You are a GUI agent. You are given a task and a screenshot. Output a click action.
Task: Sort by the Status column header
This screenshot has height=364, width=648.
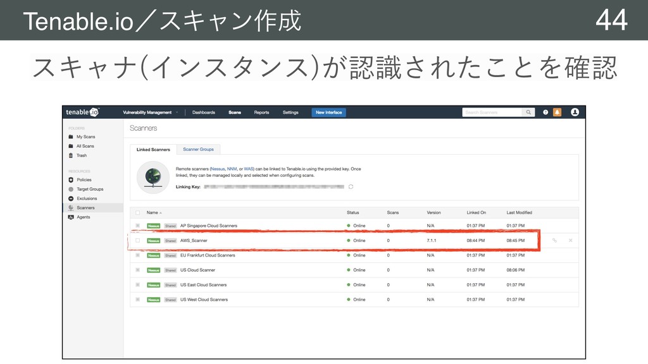tap(353, 212)
